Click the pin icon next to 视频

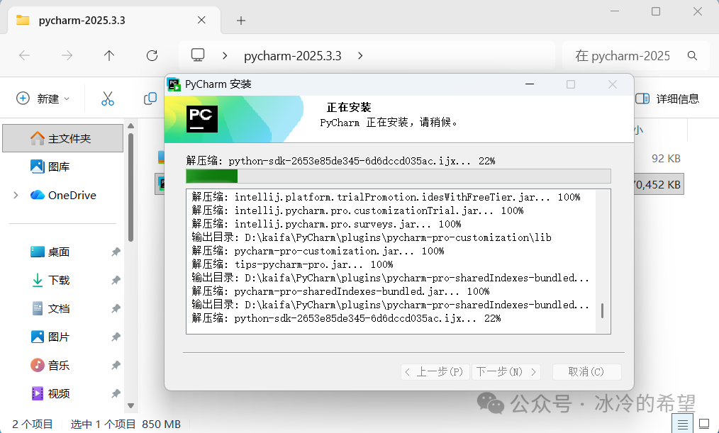point(116,393)
